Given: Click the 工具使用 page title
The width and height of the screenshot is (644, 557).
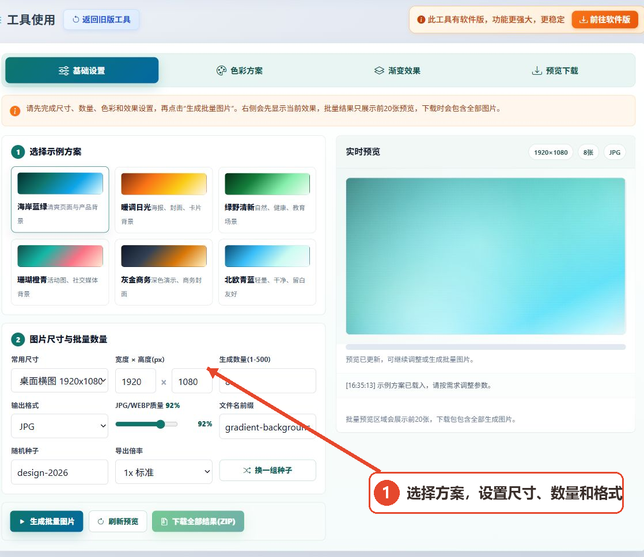Looking at the screenshot, I should 31,20.
